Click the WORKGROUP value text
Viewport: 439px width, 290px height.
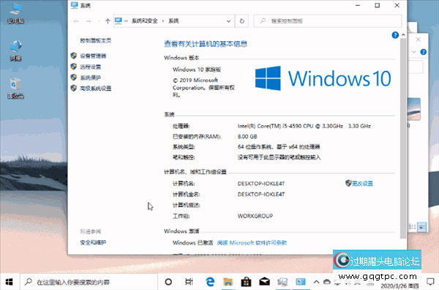255,216
